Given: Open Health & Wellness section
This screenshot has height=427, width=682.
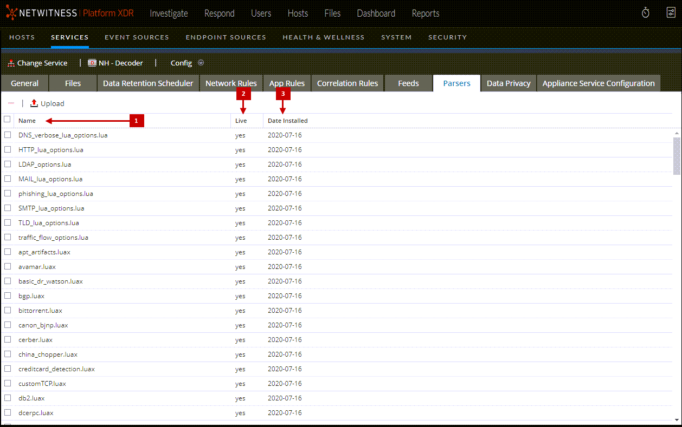Looking at the screenshot, I should click(323, 37).
